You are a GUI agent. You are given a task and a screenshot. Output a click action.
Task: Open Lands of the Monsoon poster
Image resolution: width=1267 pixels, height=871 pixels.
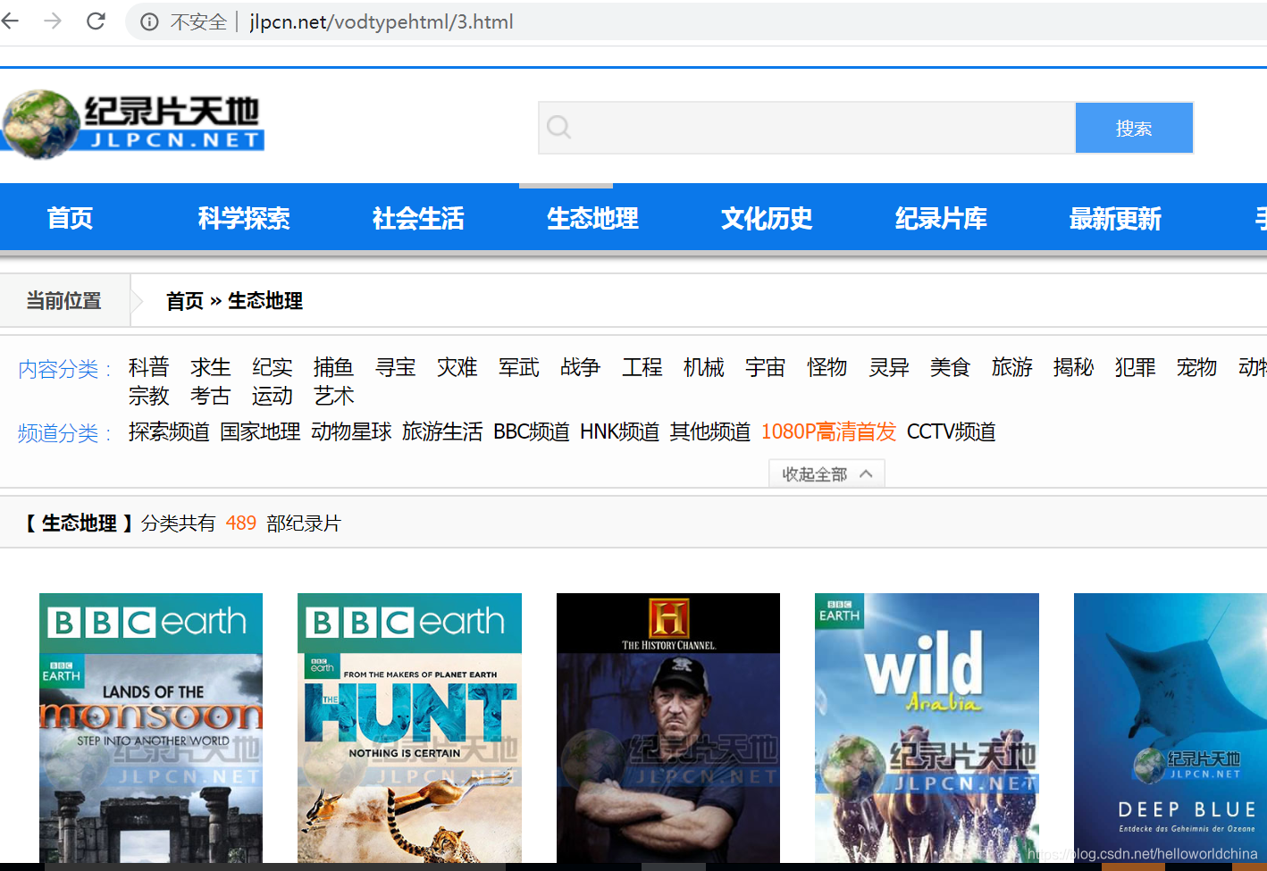(x=151, y=728)
